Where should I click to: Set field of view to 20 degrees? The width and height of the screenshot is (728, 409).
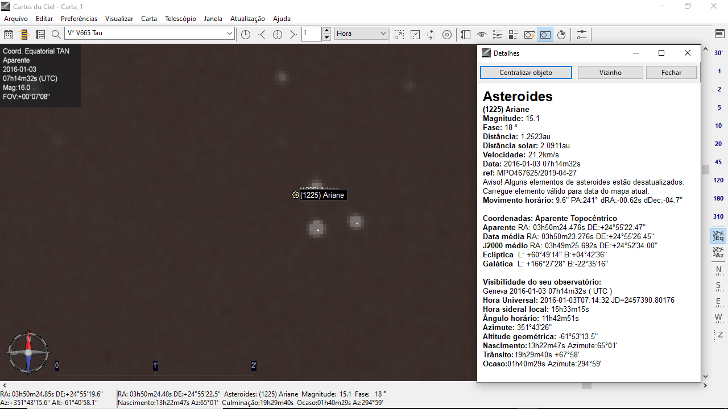click(x=719, y=144)
